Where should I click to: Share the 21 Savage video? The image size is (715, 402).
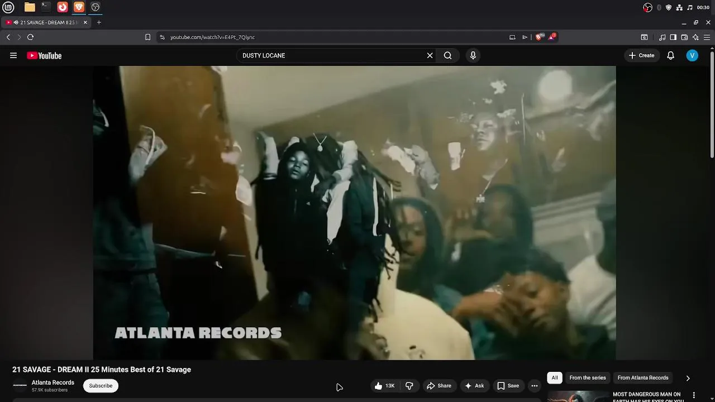(438, 386)
